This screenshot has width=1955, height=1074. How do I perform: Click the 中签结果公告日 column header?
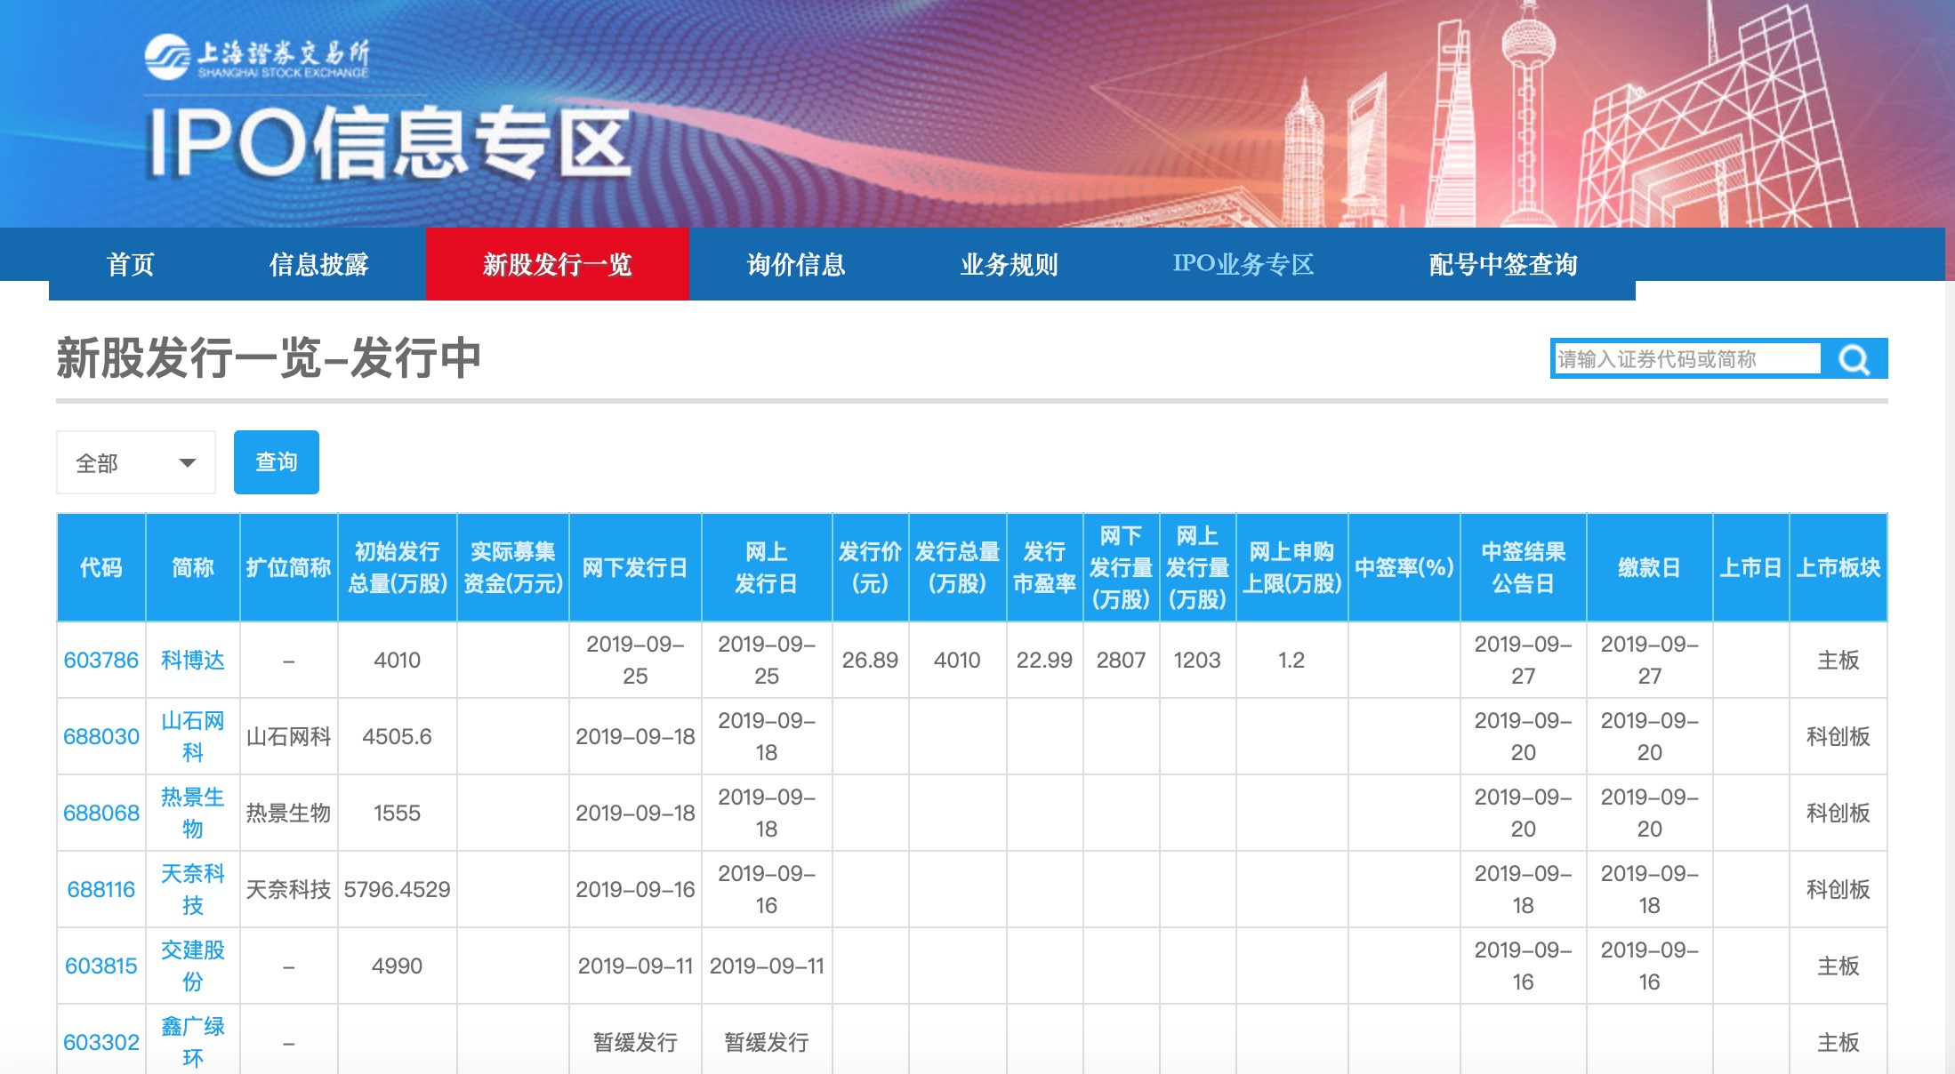(x=1523, y=567)
